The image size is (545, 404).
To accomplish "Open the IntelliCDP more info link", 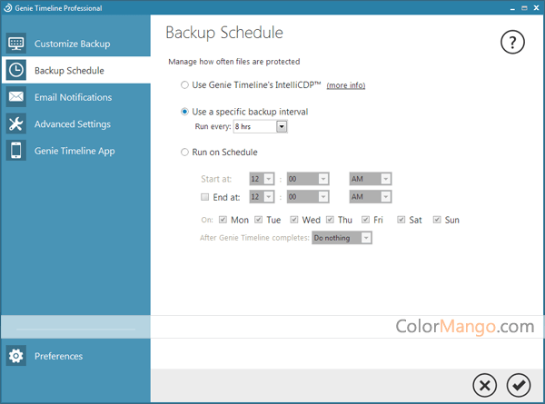I will tap(346, 85).
